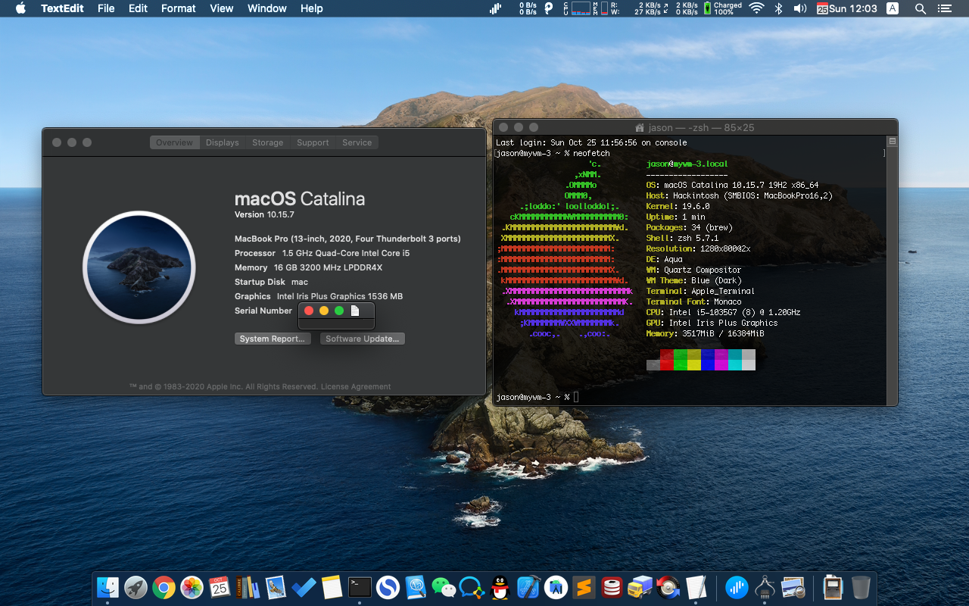The image size is (969, 606).
Task: Open the View menu
Action: coord(222,8)
